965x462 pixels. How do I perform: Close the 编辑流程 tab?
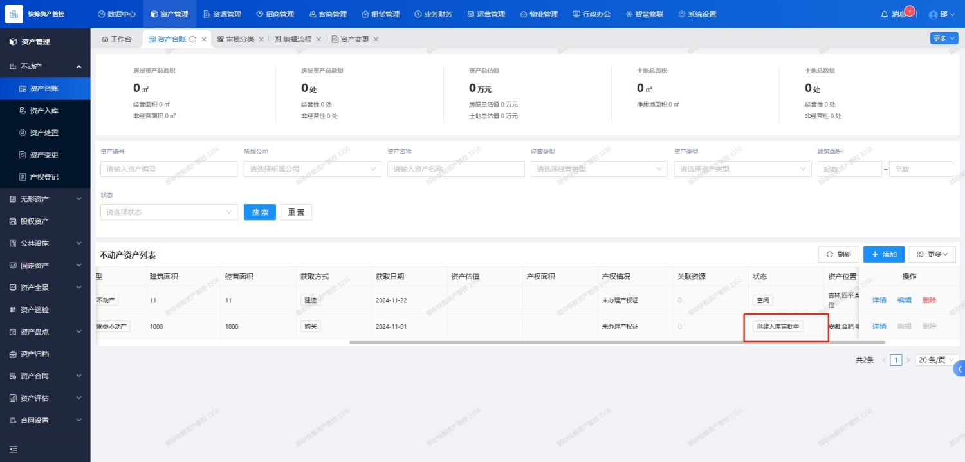point(318,39)
